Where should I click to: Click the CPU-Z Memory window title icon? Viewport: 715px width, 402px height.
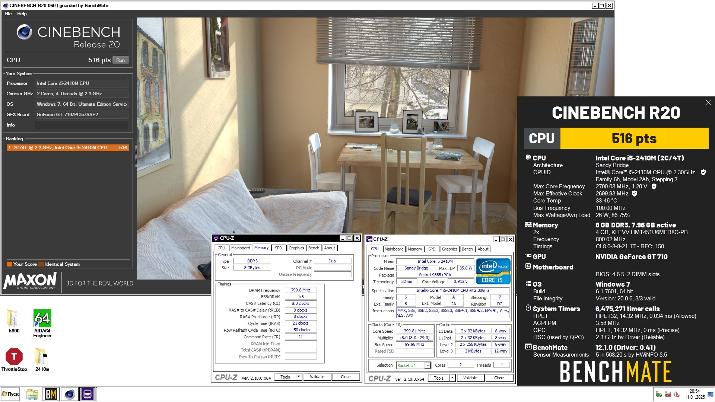coord(216,238)
